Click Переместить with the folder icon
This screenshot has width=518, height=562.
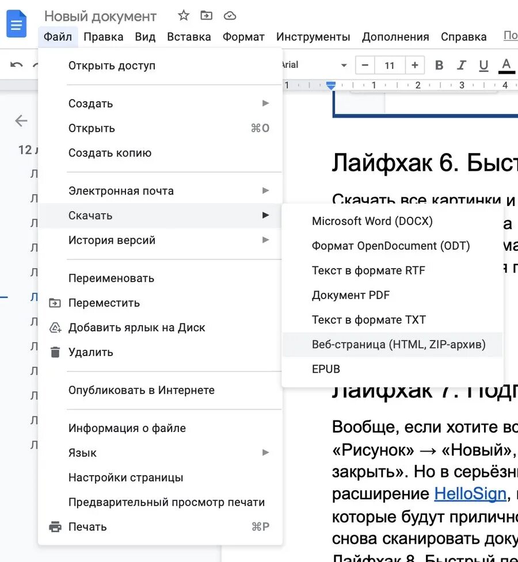pyautogui.click(x=160, y=303)
